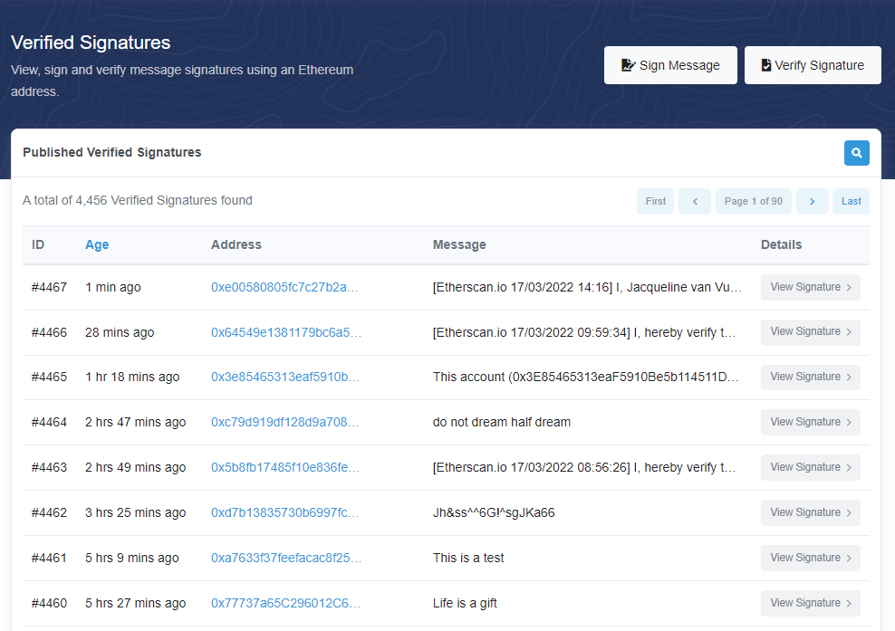
Task: Open address 0xe00580805fc7c27b2a link
Action: click(x=285, y=287)
